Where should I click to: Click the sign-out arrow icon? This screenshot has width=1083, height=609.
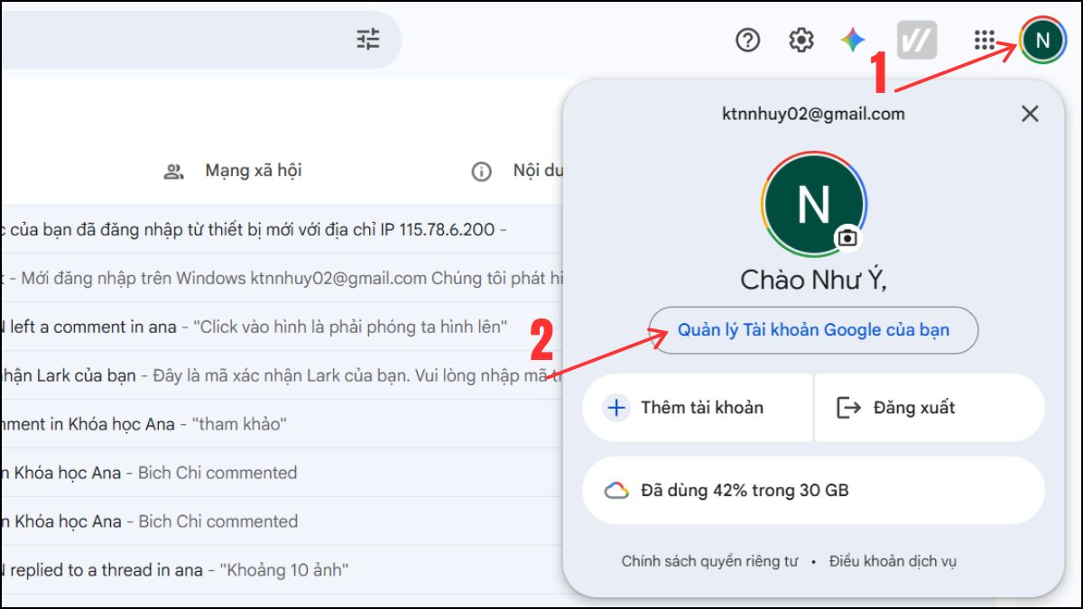tap(849, 408)
